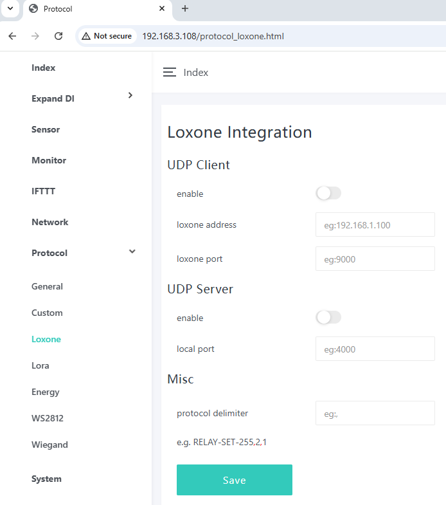Open Network settings in sidebar
Screen dimensions: 446x505
[50, 222]
